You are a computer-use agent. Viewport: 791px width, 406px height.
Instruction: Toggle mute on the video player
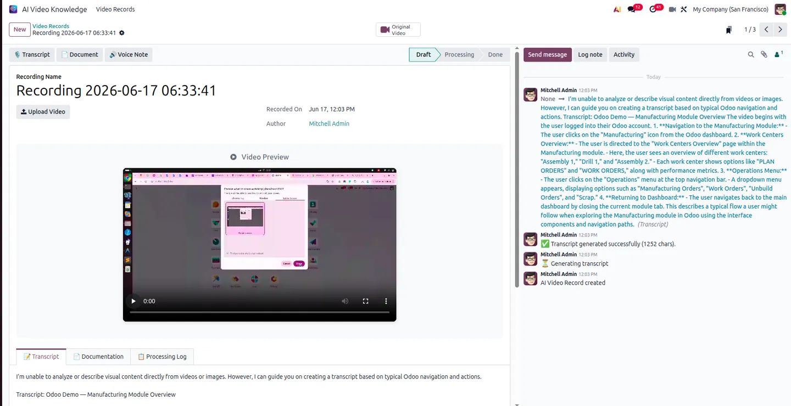click(x=345, y=301)
